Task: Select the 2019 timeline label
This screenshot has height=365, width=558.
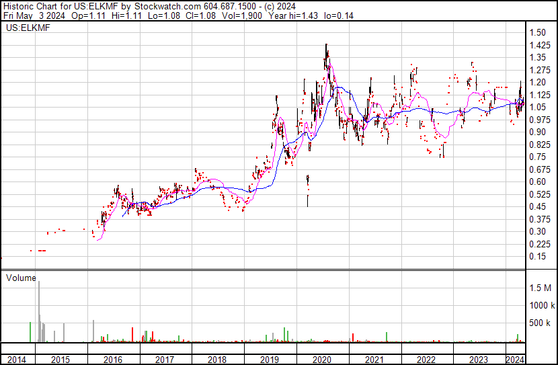Action: (x=270, y=360)
